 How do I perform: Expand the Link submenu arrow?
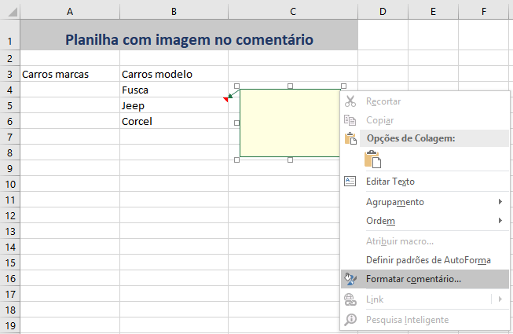[500, 299]
